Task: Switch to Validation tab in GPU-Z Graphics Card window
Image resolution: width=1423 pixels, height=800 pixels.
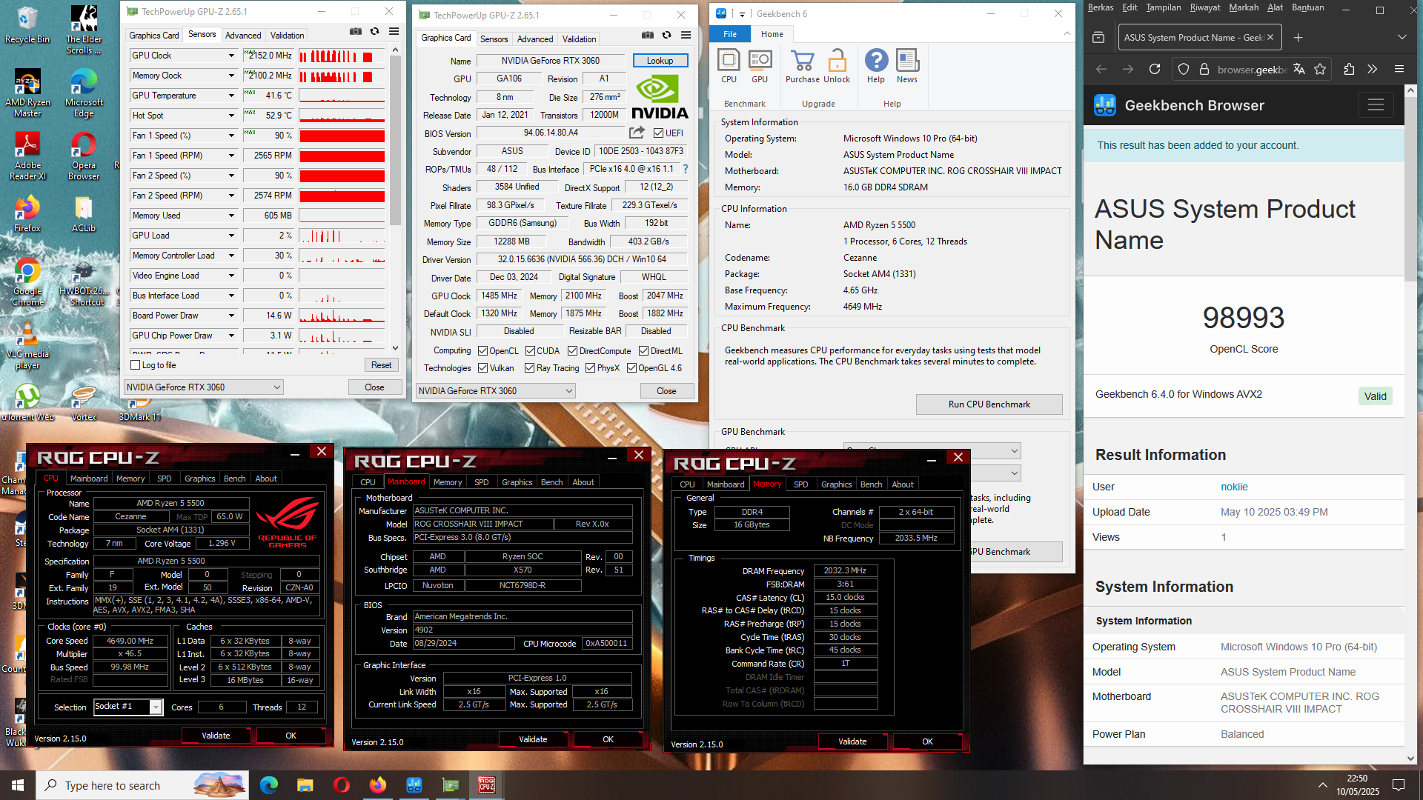Action: coord(579,39)
